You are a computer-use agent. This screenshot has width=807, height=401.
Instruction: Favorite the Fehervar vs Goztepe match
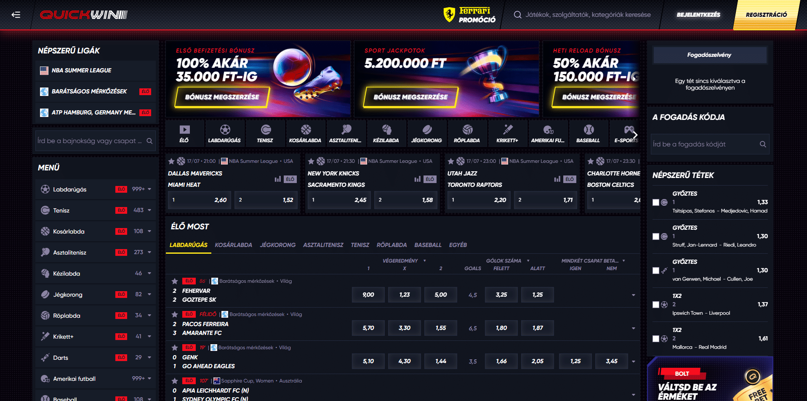coord(175,281)
